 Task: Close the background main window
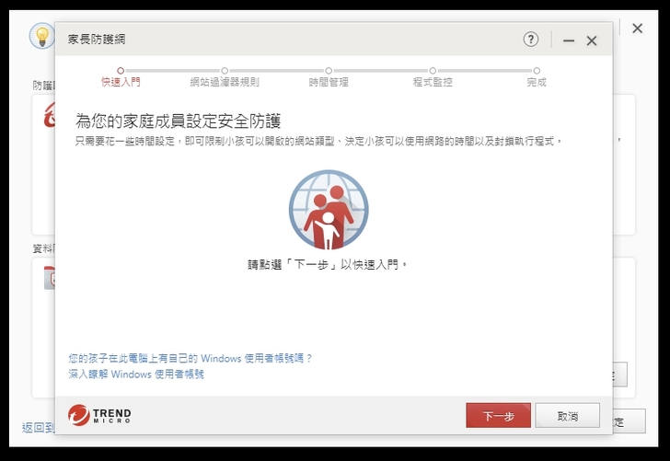637,29
